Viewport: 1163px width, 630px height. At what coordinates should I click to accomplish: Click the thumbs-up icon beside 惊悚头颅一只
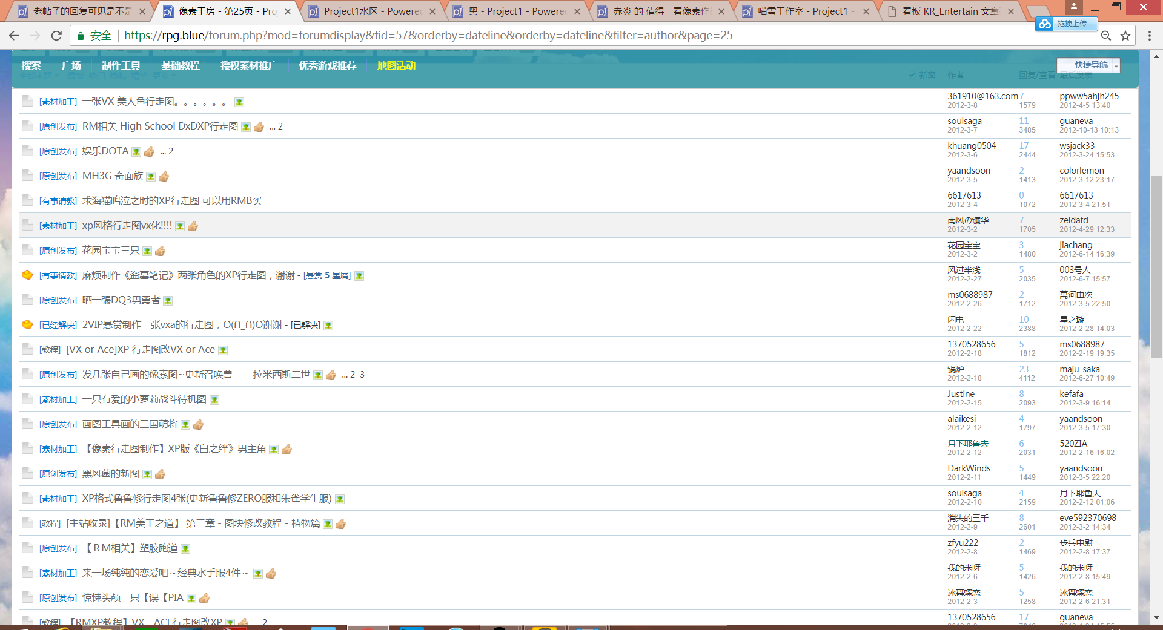point(204,598)
